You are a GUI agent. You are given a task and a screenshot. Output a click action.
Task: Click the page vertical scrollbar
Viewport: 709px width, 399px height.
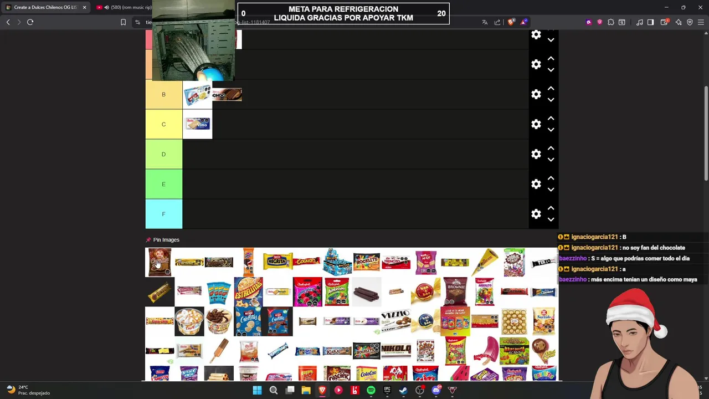pyautogui.click(x=706, y=133)
